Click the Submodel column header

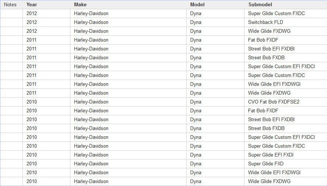[260, 4]
